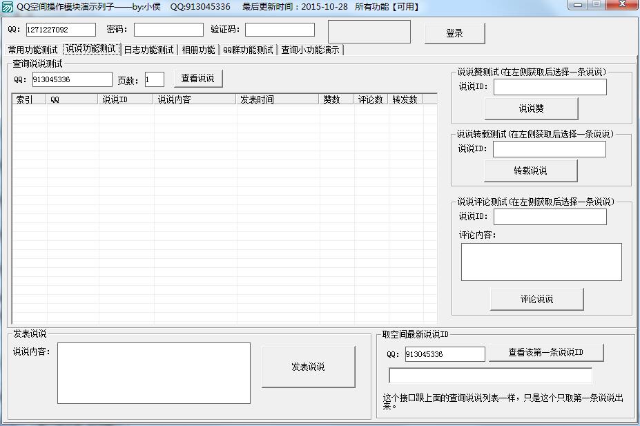Image resolution: width=640 pixels, height=426 pixels.
Task: Click the 查看说说 button
Action: (x=198, y=78)
